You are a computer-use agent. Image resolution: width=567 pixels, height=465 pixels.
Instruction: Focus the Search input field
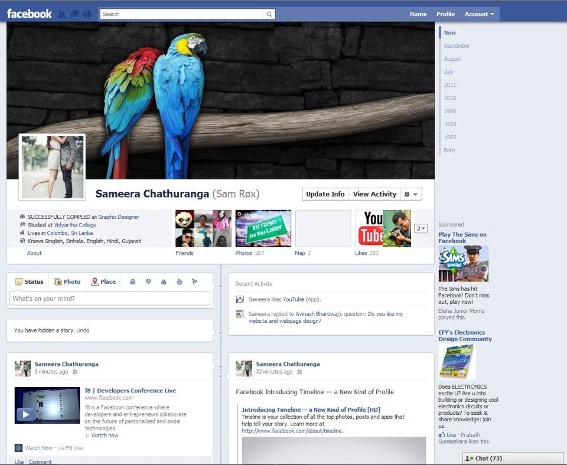point(182,14)
